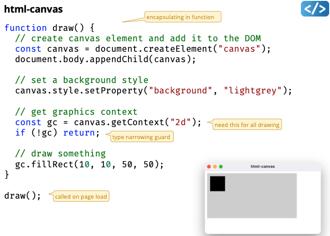Click the red close dot in html-canvas window
Screen dimensions: 330x236
(x=209, y=166)
